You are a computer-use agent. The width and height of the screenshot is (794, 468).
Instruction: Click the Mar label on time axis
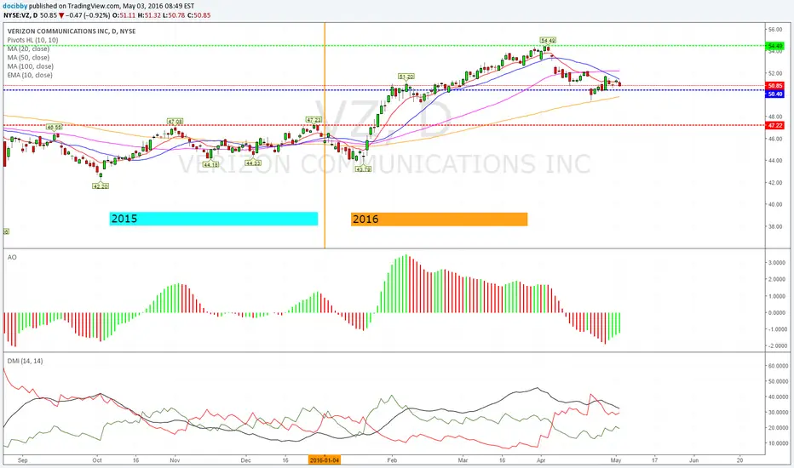(463, 460)
